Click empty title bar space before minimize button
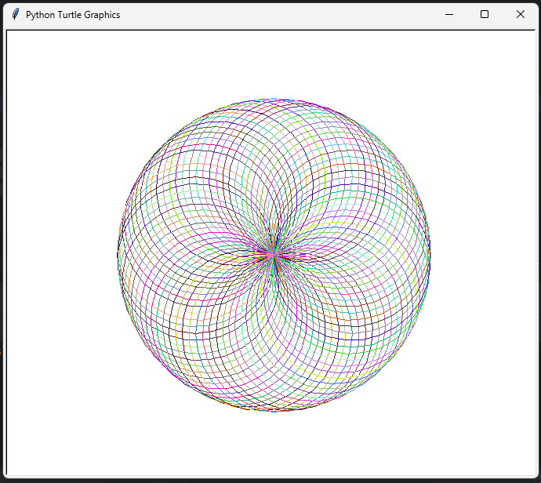The width and height of the screenshot is (541, 483). [x=314, y=14]
